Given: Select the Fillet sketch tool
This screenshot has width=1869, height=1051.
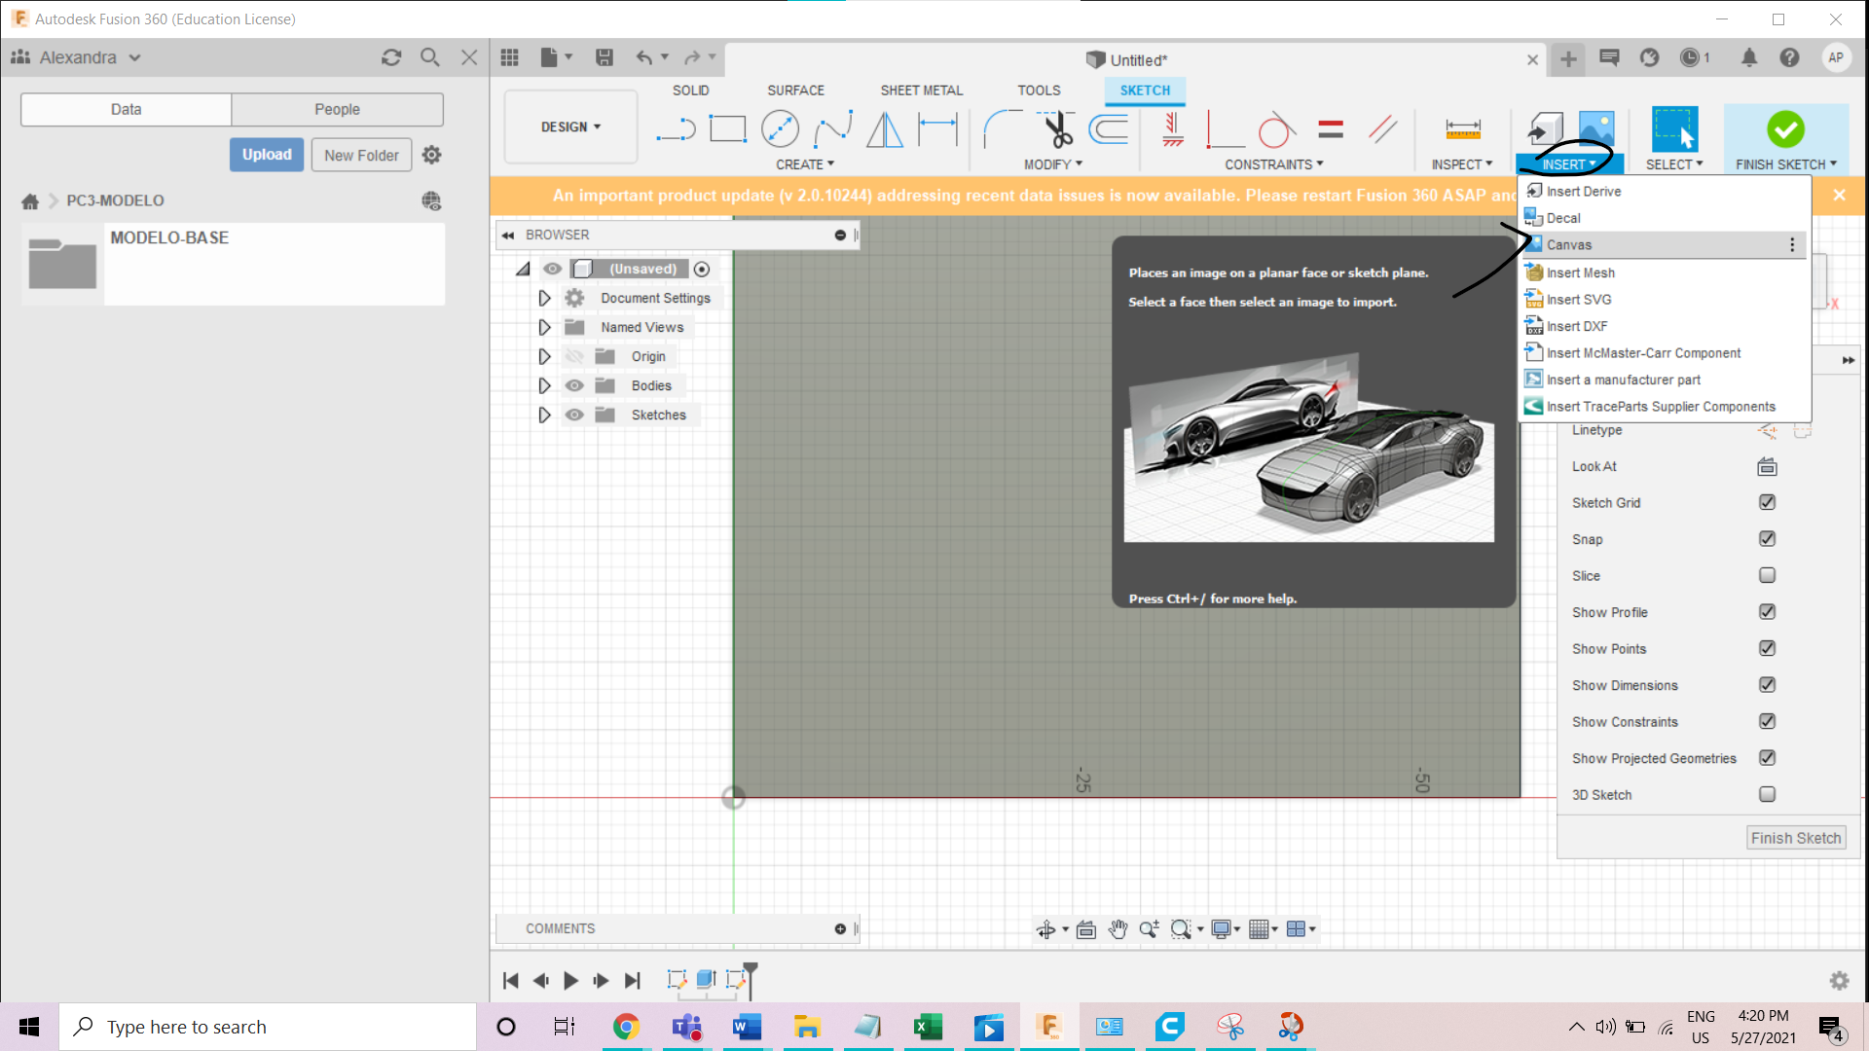Looking at the screenshot, I should click(1001, 129).
